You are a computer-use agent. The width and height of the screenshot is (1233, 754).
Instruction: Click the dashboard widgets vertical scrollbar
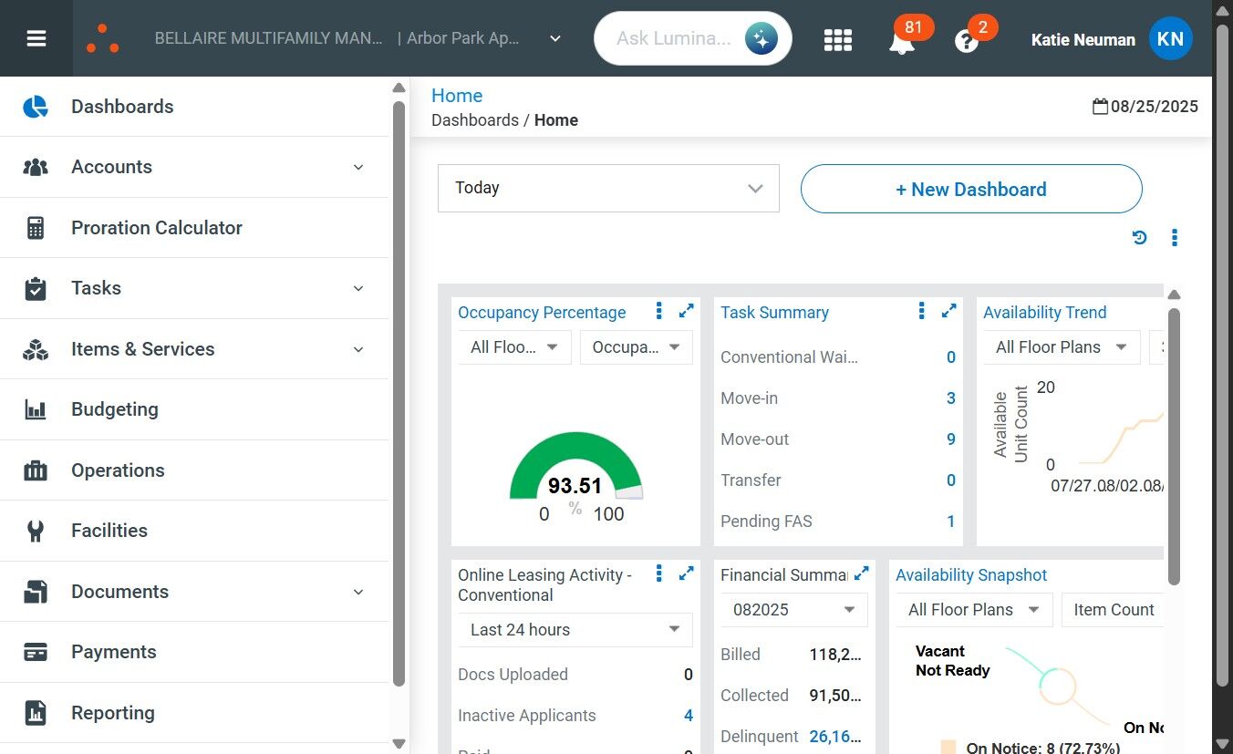click(1175, 445)
